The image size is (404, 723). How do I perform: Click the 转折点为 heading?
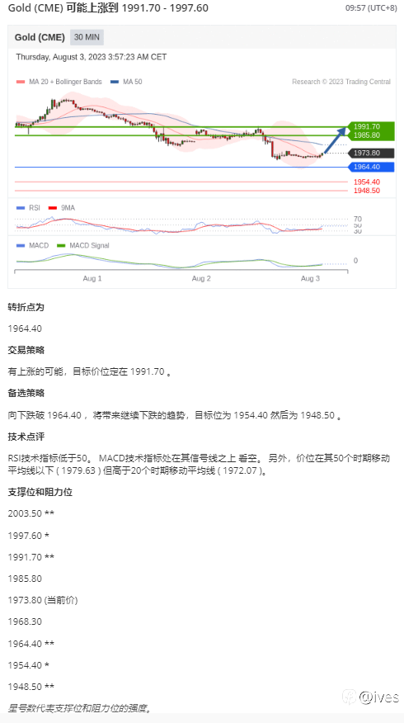[x=26, y=307]
